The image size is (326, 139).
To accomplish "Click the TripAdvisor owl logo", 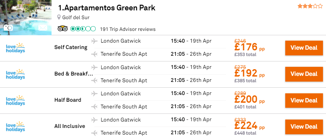I will coord(63,29).
